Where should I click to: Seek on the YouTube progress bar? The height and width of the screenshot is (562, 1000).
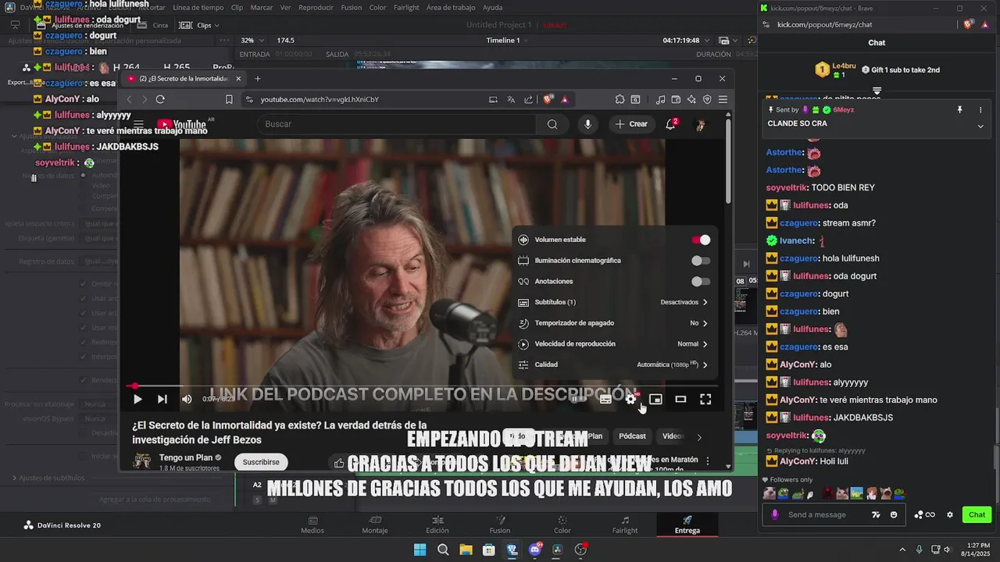click(x=423, y=386)
